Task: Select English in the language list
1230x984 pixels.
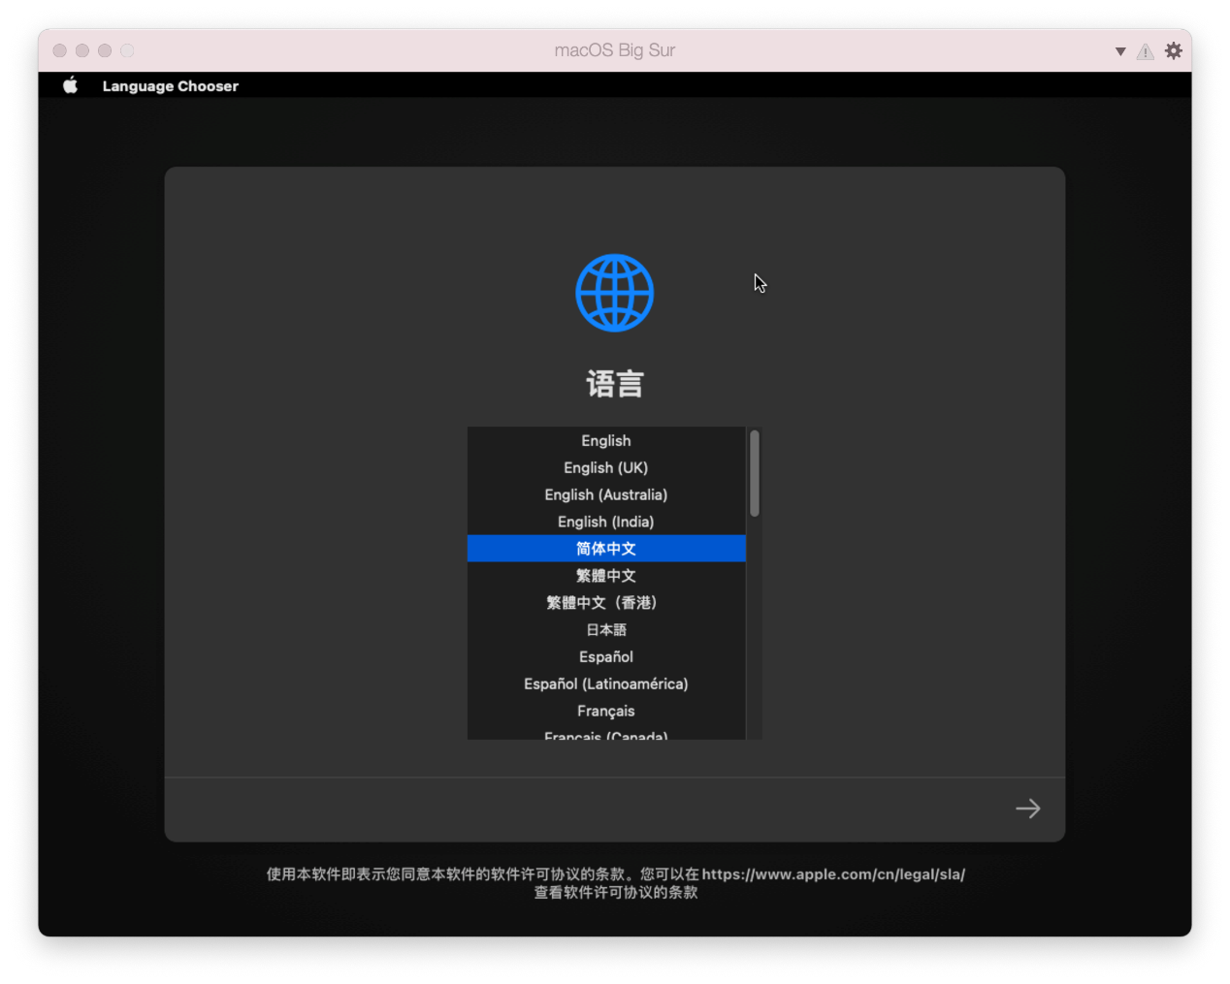Action: 606,440
